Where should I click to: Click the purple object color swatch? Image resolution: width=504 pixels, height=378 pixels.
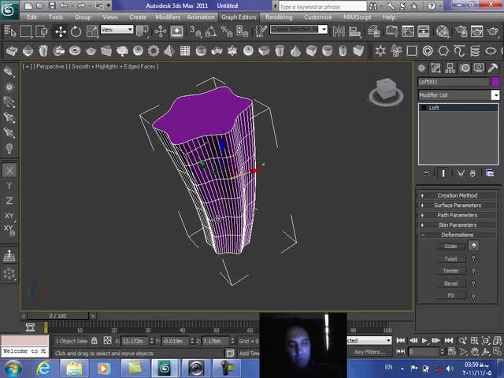pos(495,82)
